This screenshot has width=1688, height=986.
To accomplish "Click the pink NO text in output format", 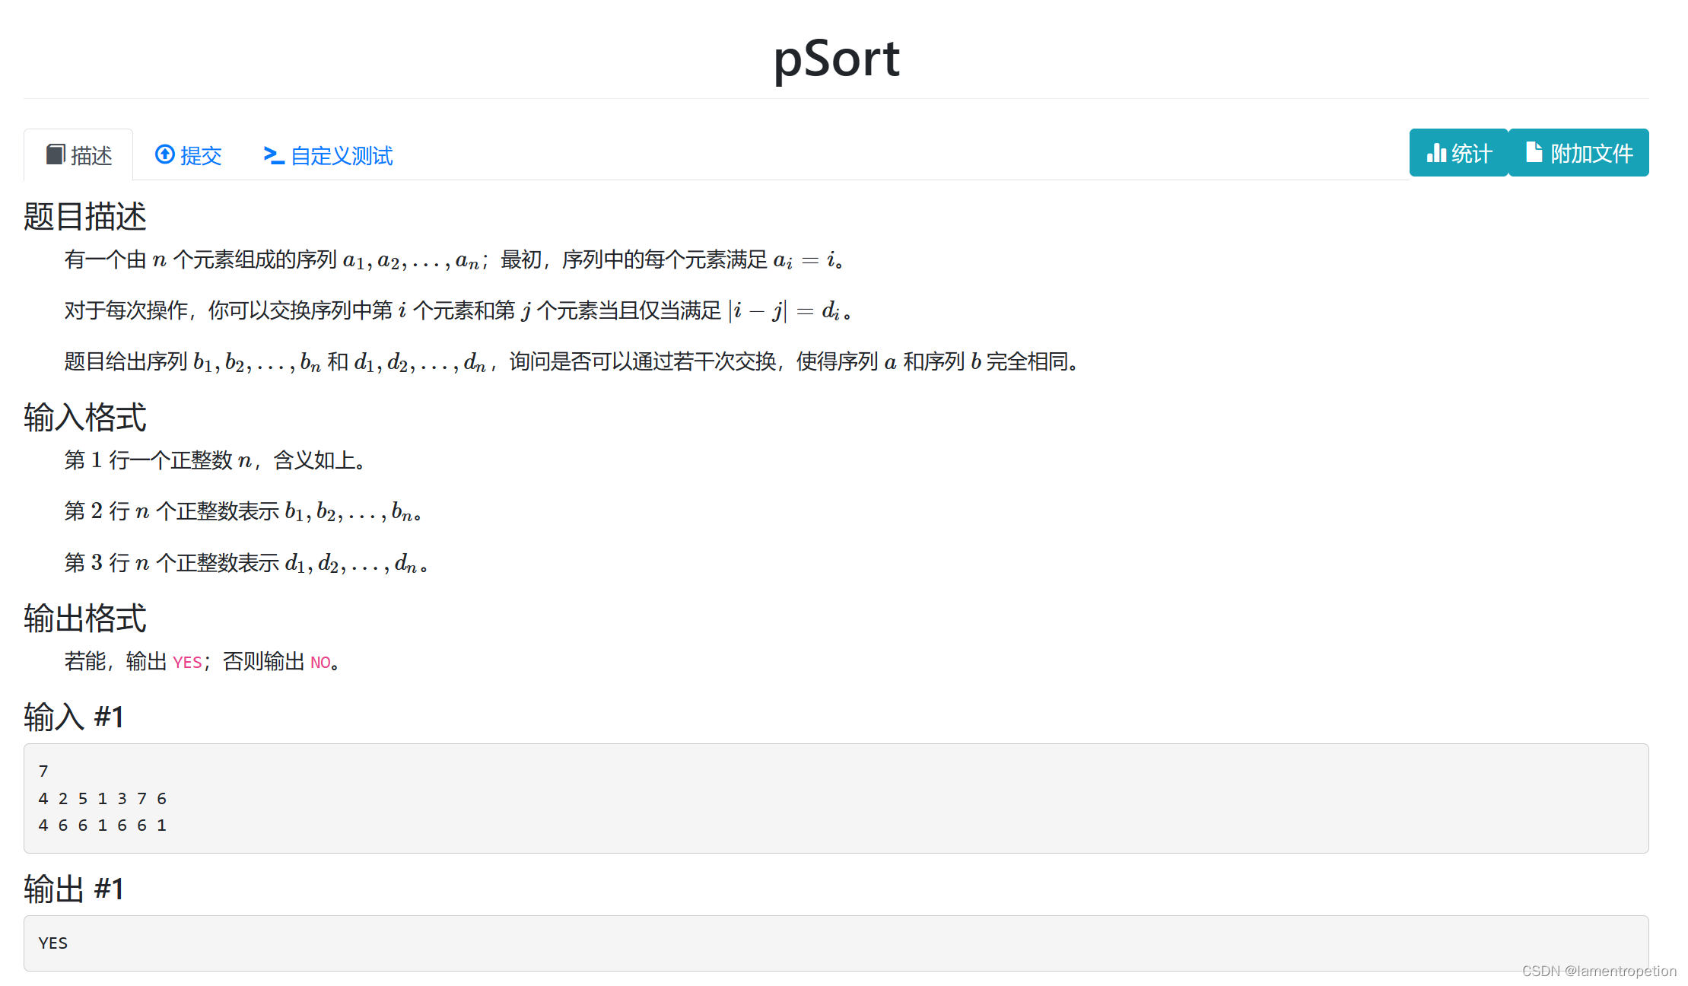I will tap(320, 662).
